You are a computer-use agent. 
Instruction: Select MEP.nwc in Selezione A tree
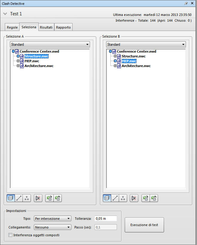pyautogui.click(x=32, y=61)
